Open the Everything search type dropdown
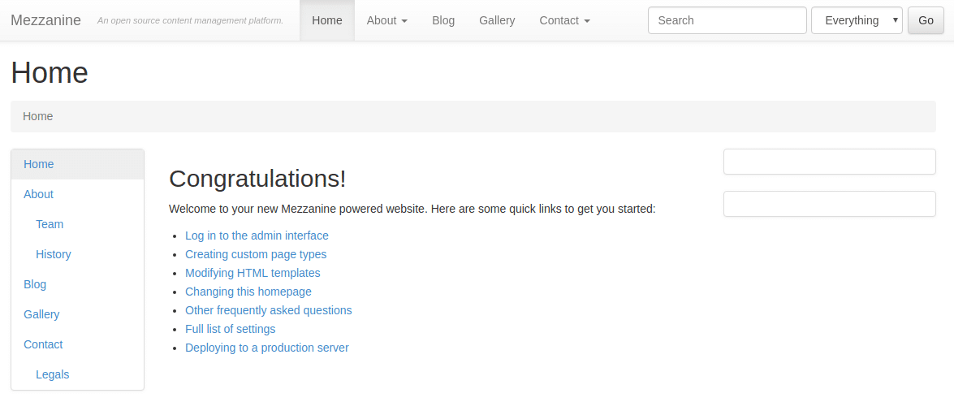 click(857, 20)
